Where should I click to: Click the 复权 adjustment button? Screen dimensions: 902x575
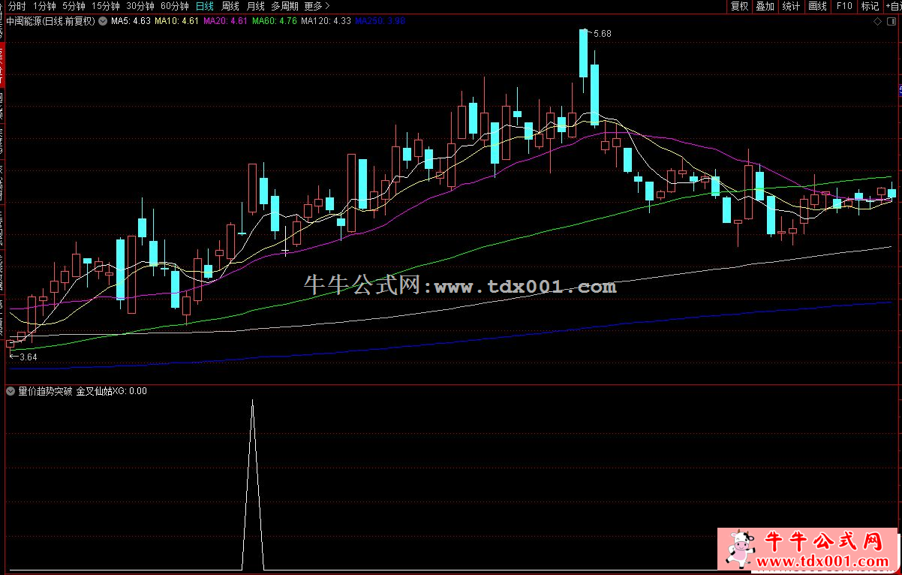tap(739, 6)
